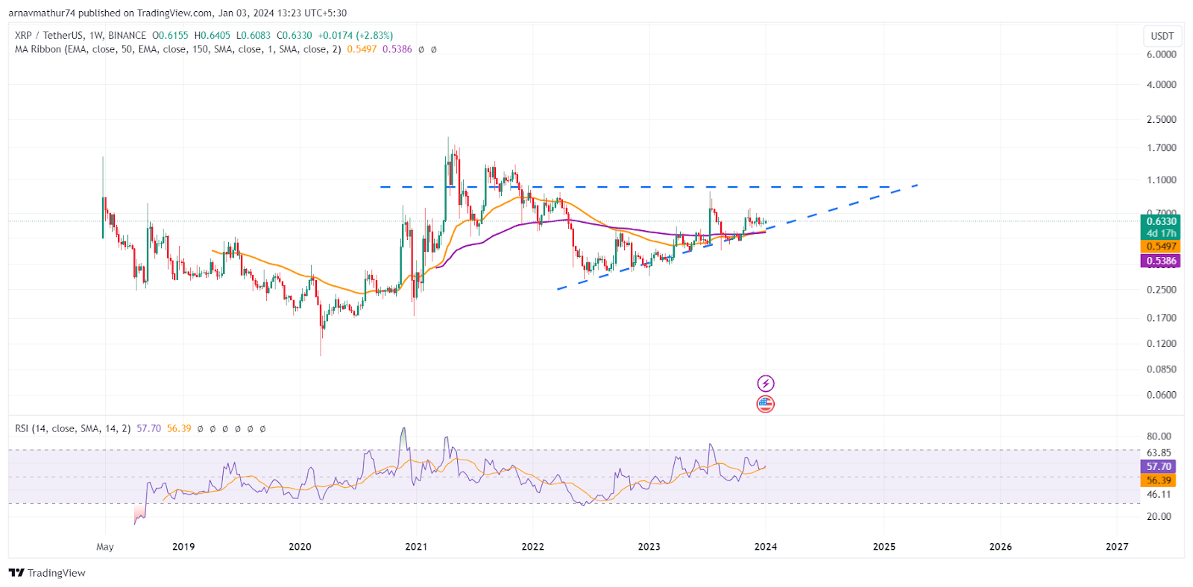Click the 2027 label on time axis
This screenshot has height=587, width=1193.
click(x=1117, y=547)
